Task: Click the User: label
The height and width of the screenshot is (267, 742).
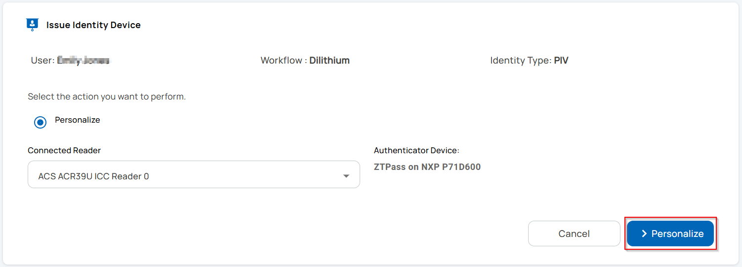Action: point(42,61)
